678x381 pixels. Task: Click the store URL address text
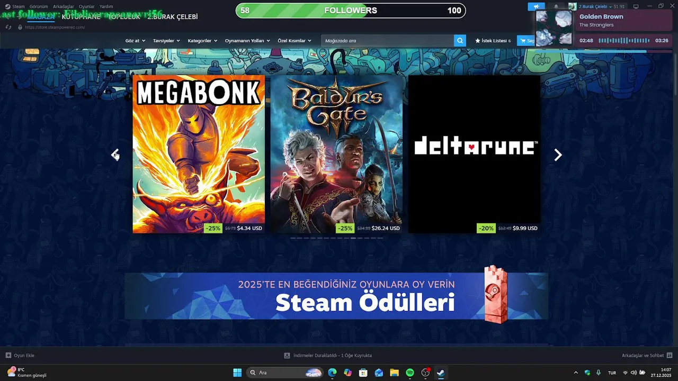55,27
